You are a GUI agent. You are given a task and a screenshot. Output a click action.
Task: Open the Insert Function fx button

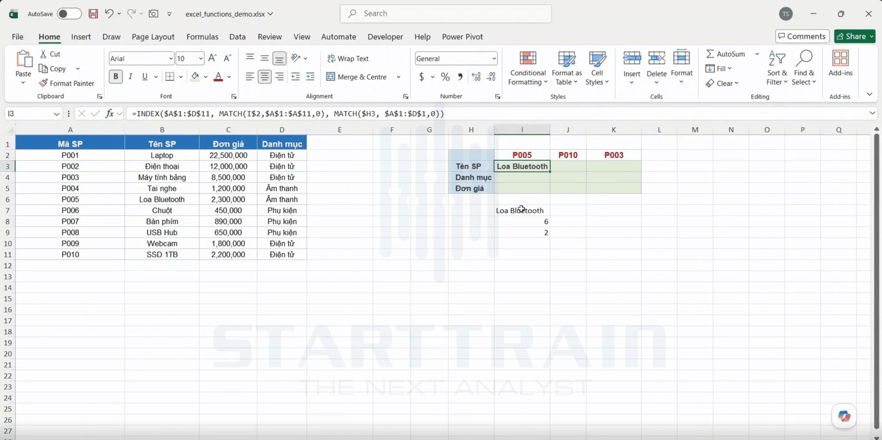pyautogui.click(x=109, y=113)
